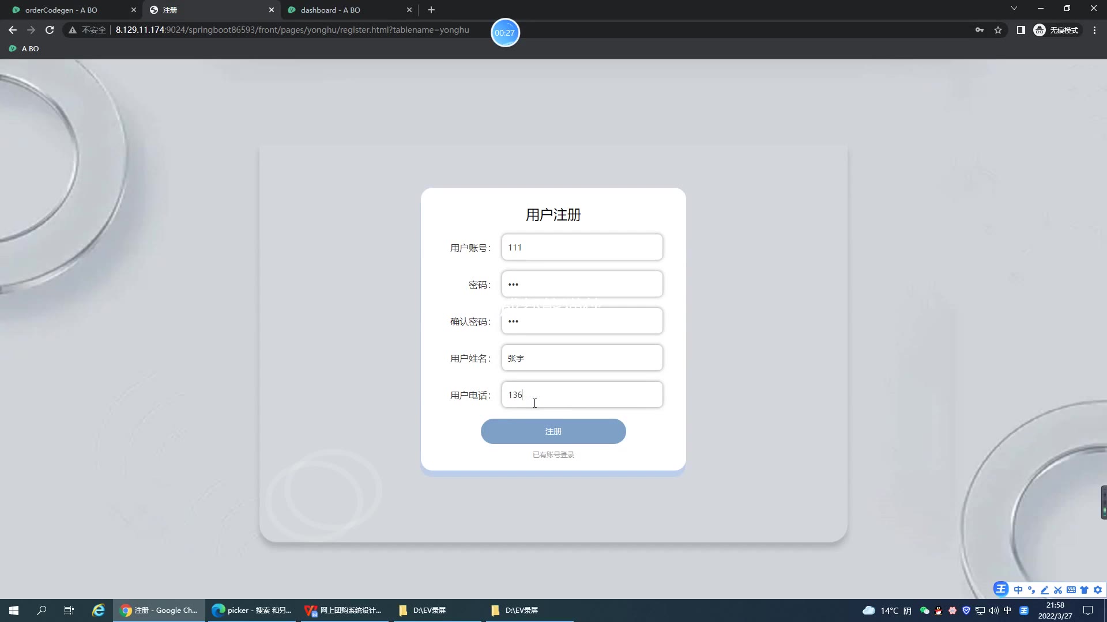Image resolution: width=1107 pixels, height=622 pixels.
Task: Expand the tab search dropdown arrow
Action: [x=1014, y=9]
